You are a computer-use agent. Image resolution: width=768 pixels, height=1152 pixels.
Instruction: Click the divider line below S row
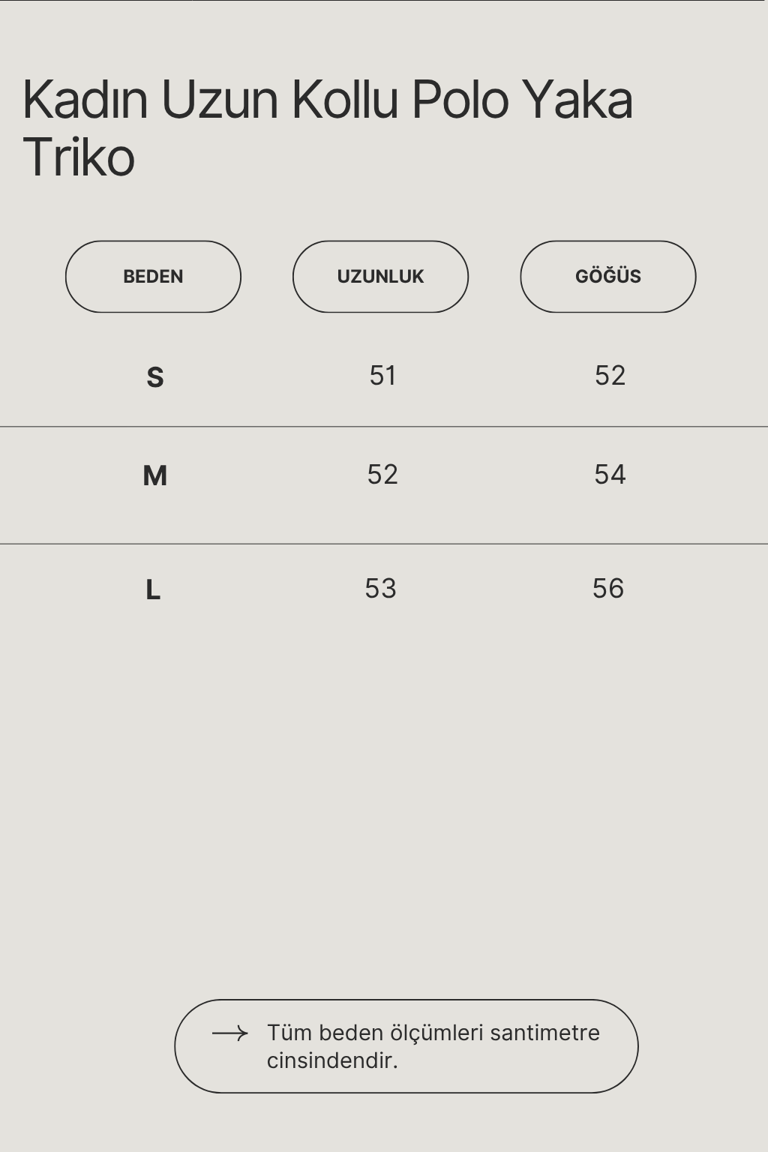coord(384,427)
